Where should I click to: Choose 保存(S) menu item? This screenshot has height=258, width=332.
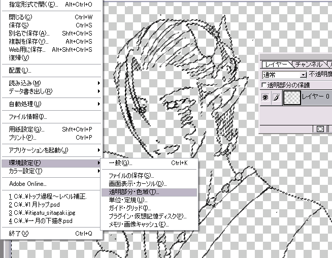click(x=52, y=25)
